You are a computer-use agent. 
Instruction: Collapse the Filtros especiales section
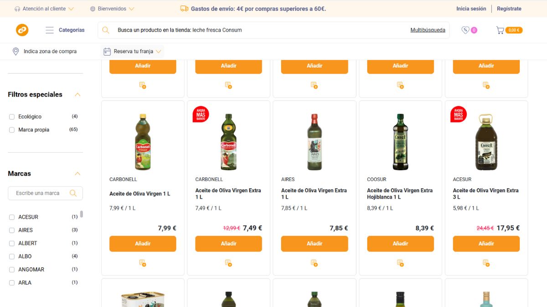click(77, 94)
